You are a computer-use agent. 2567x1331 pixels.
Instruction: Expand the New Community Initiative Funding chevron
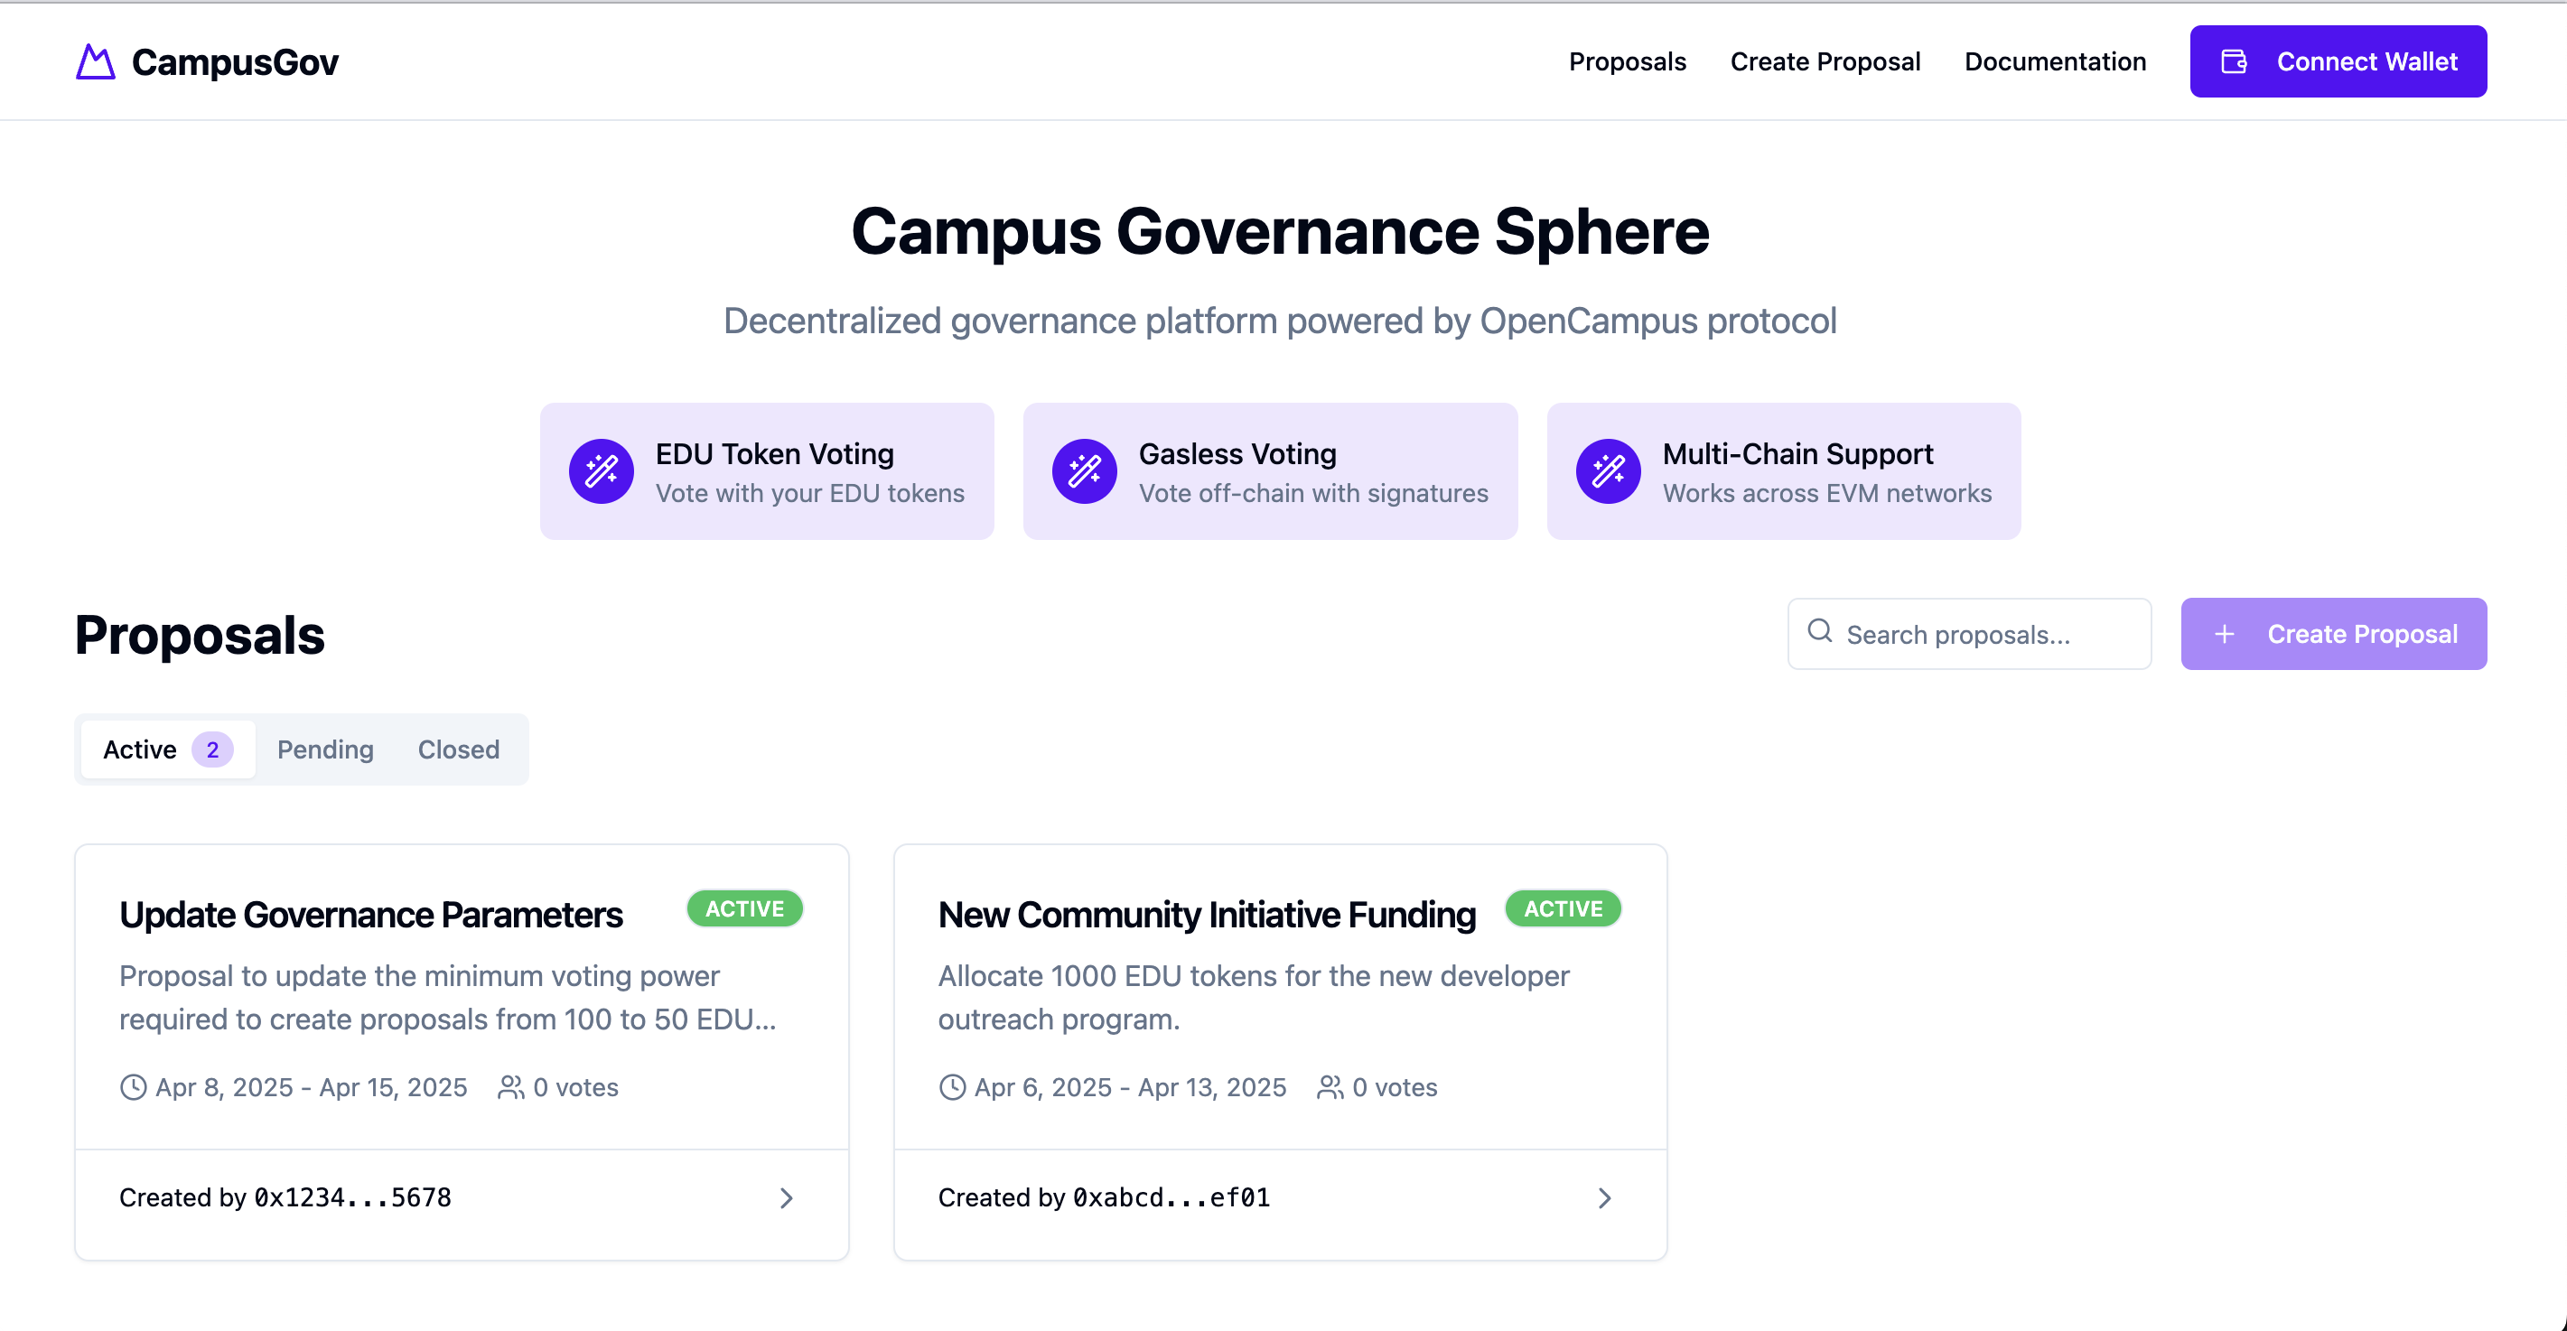[1603, 1197]
